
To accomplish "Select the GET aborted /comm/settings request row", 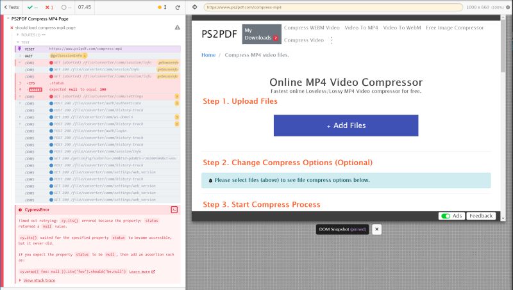I will (97, 96).
